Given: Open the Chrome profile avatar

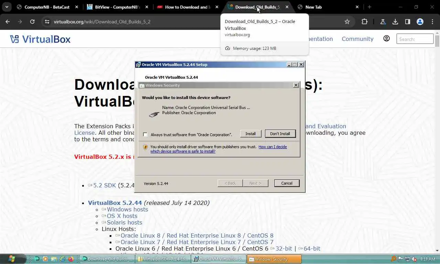Looking at the screenshot, I should point(420,22).
